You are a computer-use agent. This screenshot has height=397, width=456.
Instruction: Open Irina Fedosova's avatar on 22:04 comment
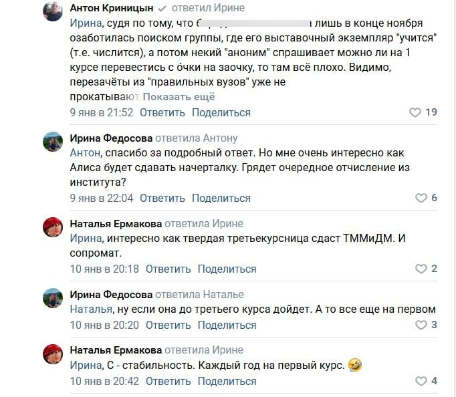[x=53, y=142]
